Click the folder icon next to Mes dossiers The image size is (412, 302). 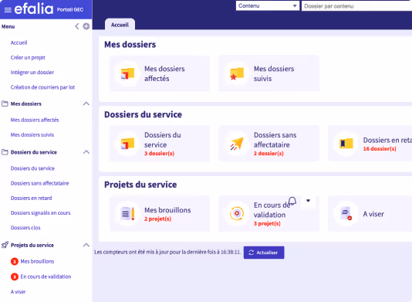5,103
